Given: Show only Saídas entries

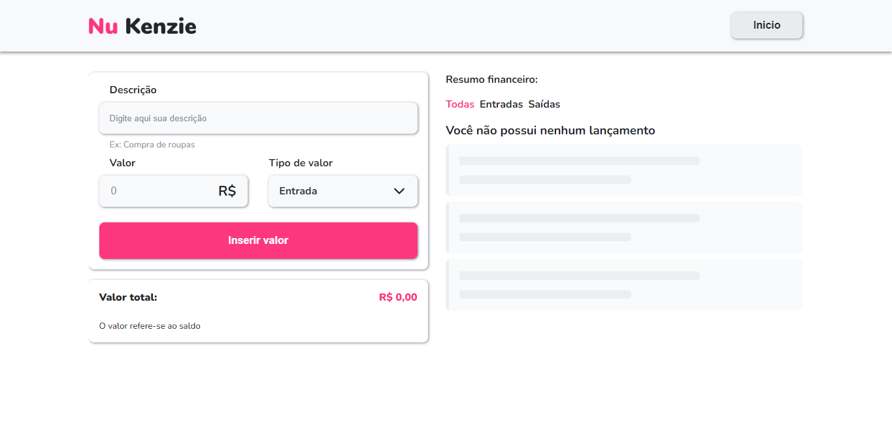Looking at the screenshot, I should tap(544, 104).
